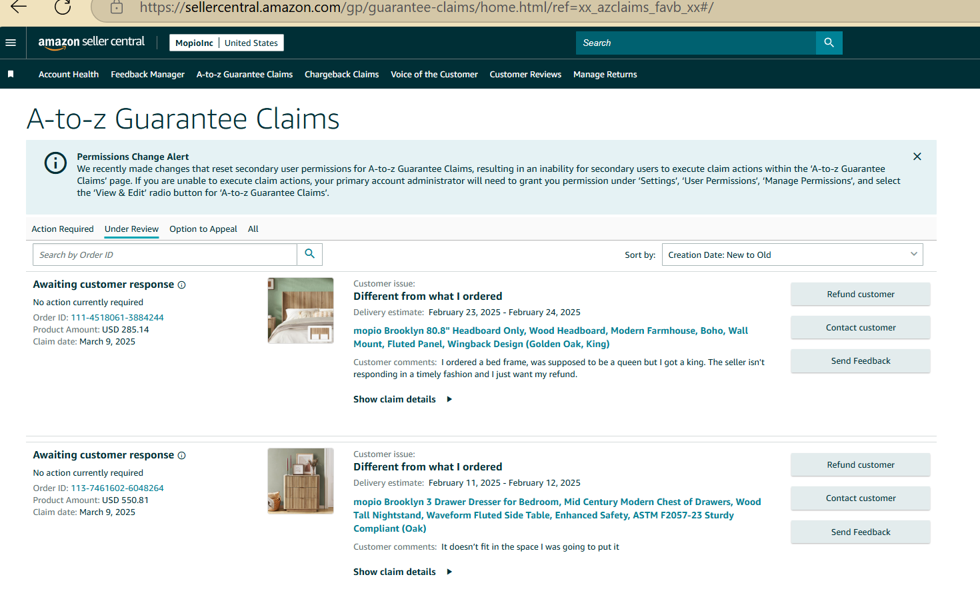Click the bookmark icon in navigation bar
This screenshot has width=980, height=595.
click(11, 74)
